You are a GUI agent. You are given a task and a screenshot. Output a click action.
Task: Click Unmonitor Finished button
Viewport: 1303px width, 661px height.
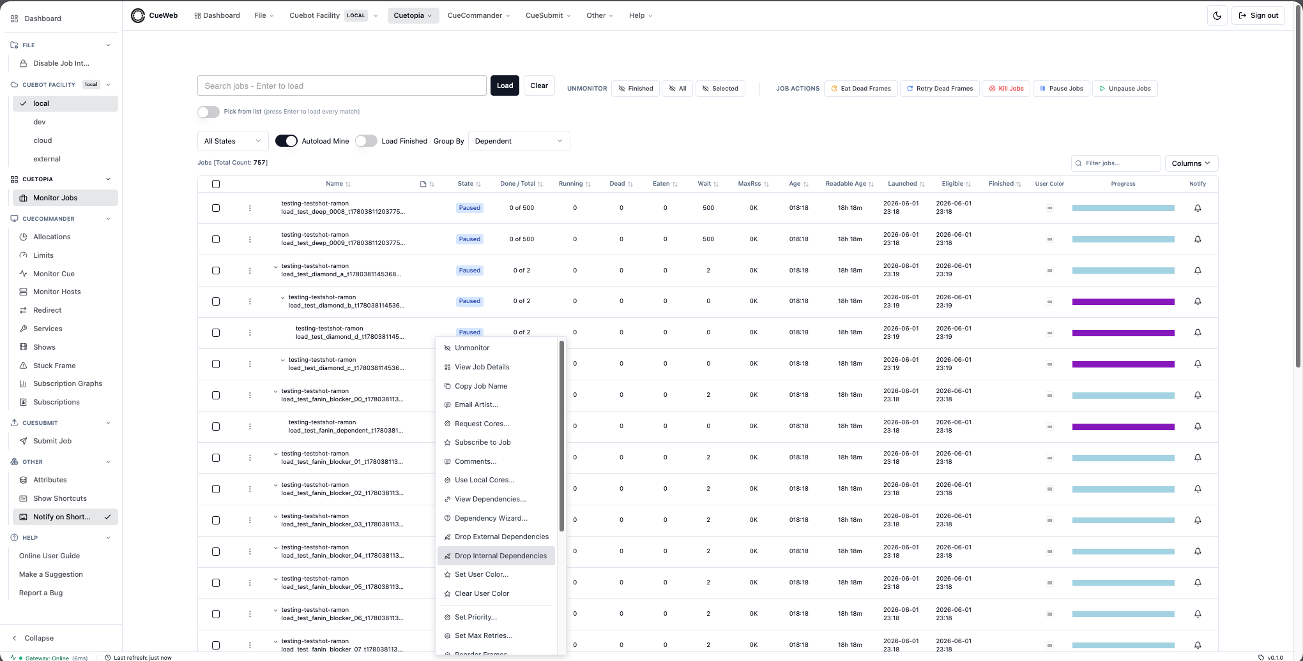tap(636, 89)
